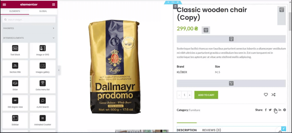Open the Elementor hamburger menu
Viewport: 292px width, 133px height.
4,4
